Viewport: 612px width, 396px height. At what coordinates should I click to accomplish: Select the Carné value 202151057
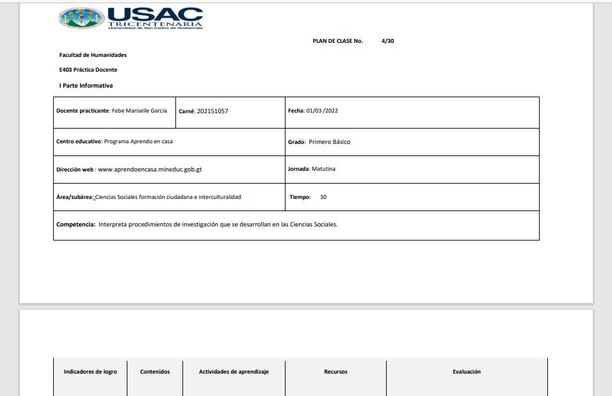click(x=213, y=111)
